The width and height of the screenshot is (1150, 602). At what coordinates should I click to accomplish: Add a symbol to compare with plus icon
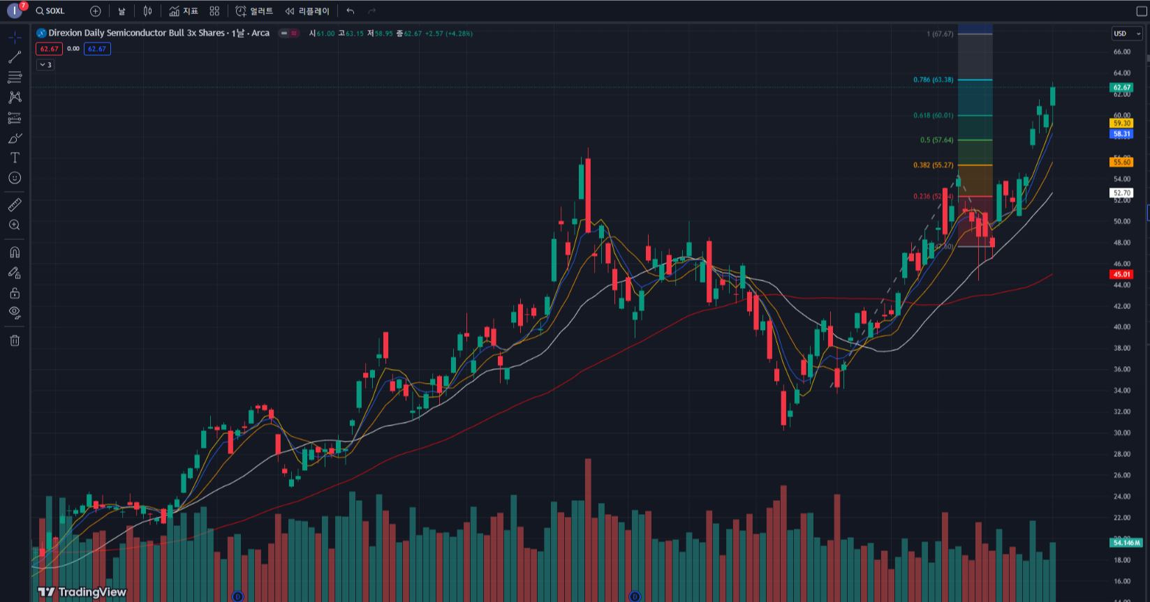pyautogui.click(x=96, y=11)
